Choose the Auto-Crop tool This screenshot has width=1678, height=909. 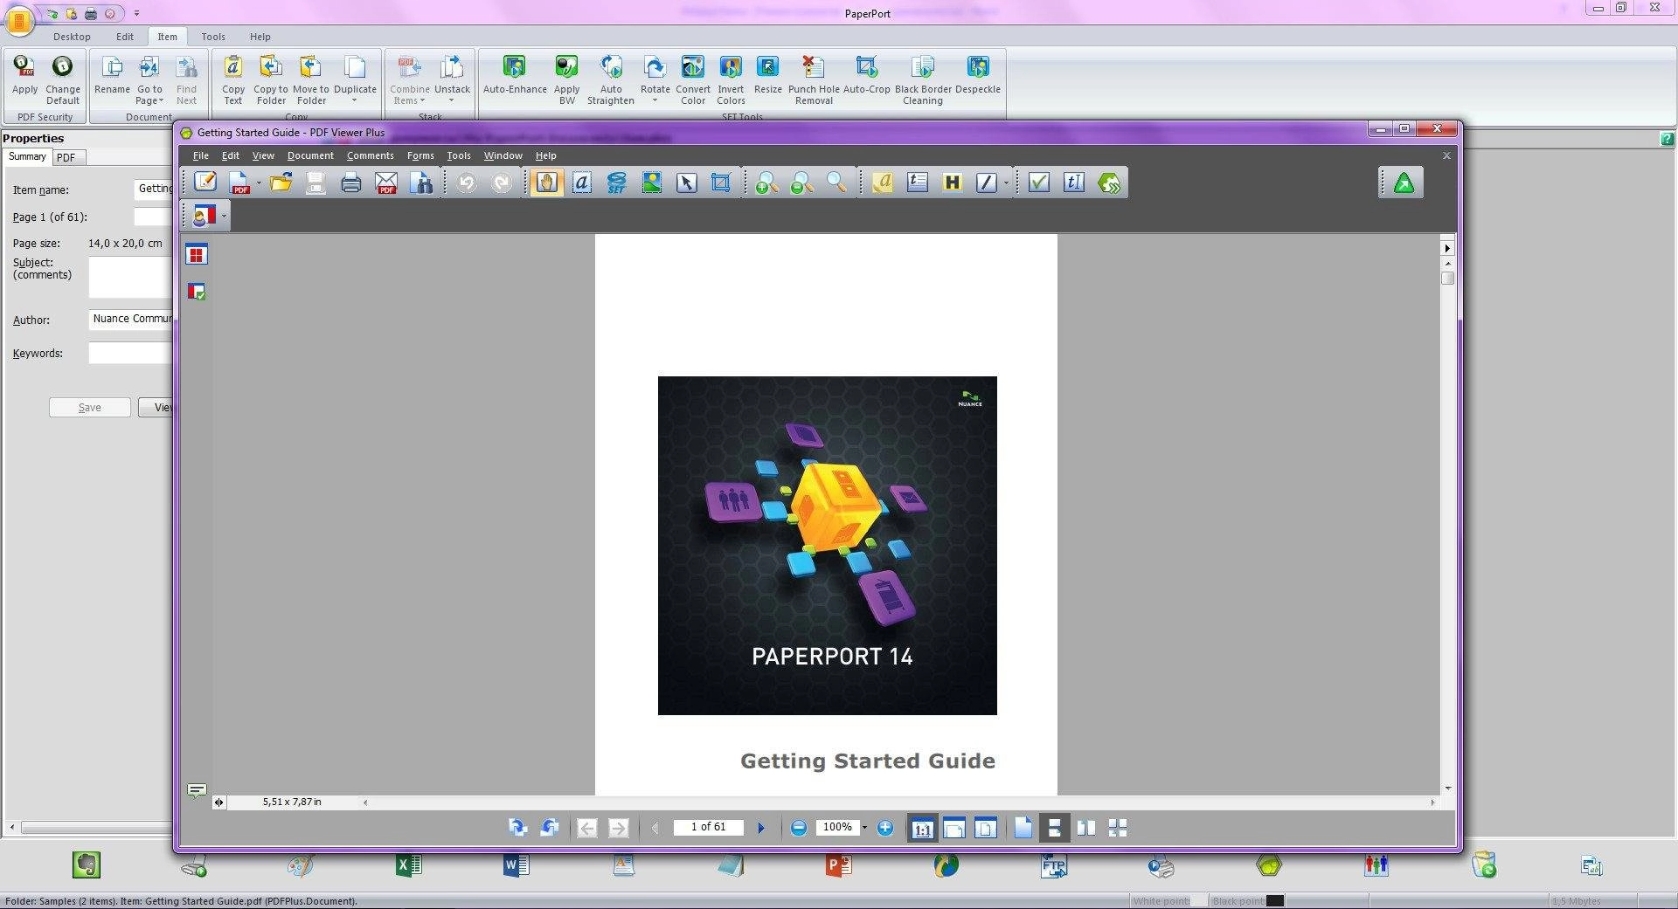click(866, 75)
